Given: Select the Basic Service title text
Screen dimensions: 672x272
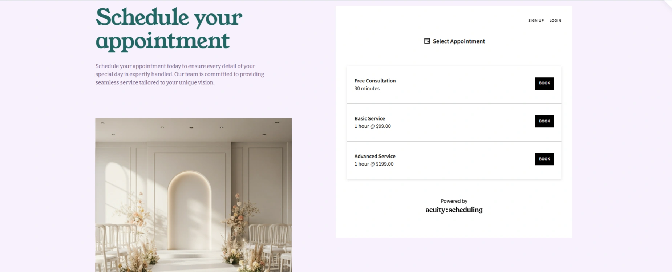Looking at the screenshot, I should pyautogui.click(x=369, y=118).
